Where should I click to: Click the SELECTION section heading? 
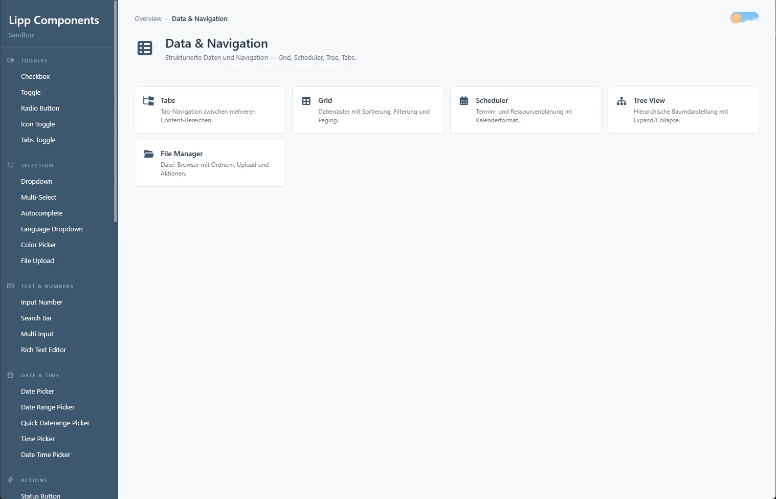pyautogui.click(x=37, y=166)
